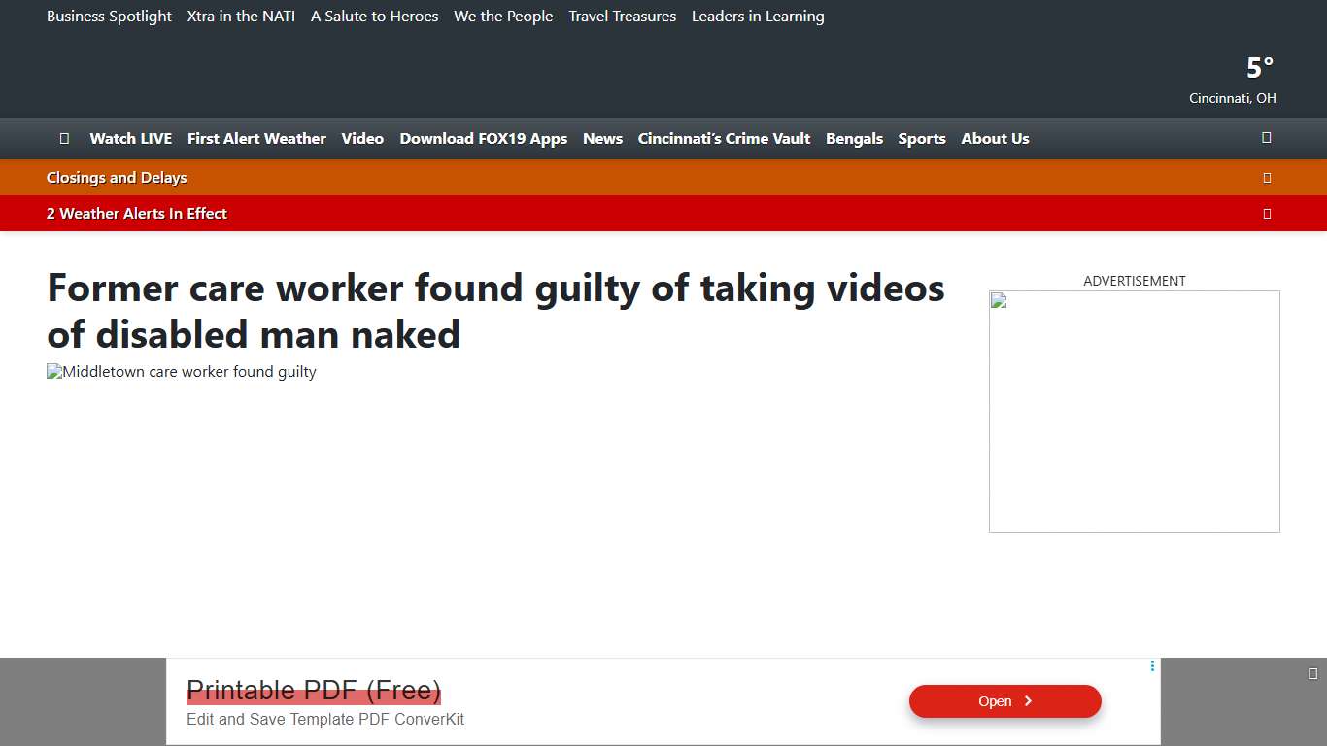Select the Sports menu item
Viewport: 1327px width, 746px height.
coord(922,138)
